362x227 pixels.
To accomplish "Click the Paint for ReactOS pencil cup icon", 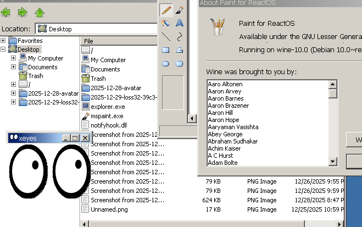I will pyautogui.click(x=218, y=27).
